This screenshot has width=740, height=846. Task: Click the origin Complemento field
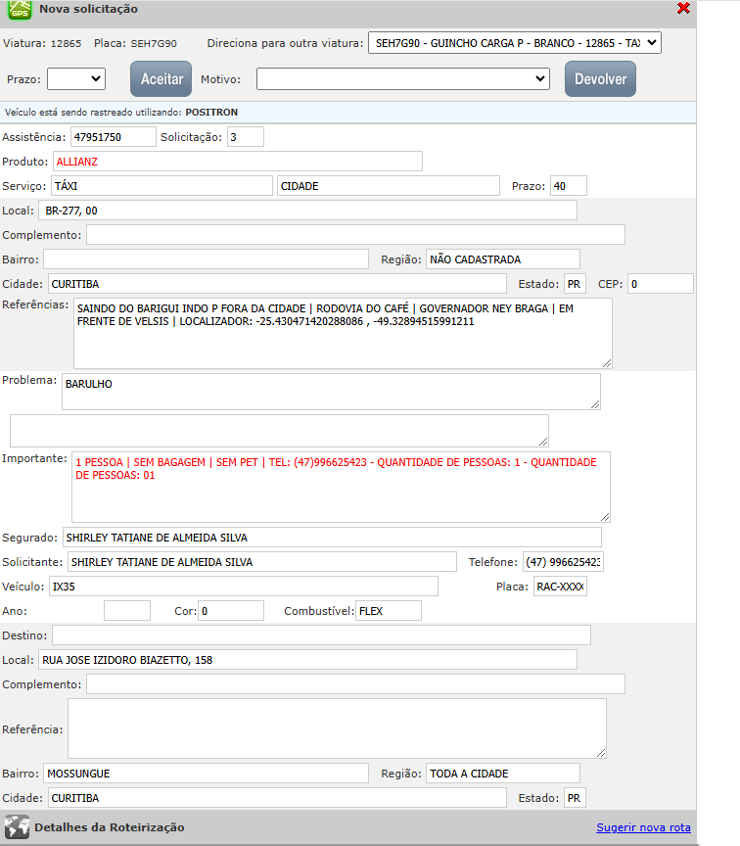point(355,235)
